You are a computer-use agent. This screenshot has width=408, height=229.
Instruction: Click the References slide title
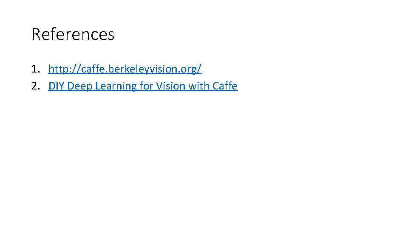pyautogui.click(x=73, y=34)
